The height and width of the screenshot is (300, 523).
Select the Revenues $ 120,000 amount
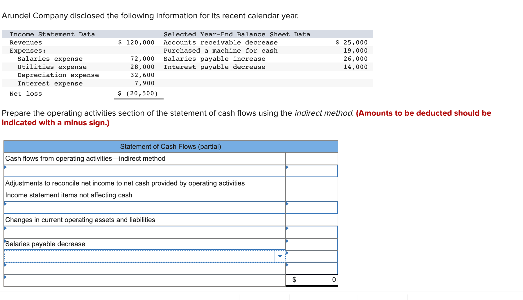click(x=136, y=42)
